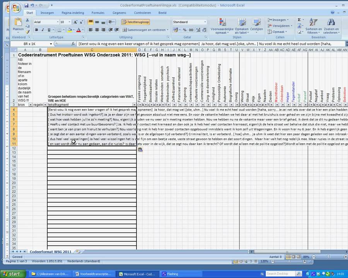
Task: Toggle the Tekstterugloop wrap text button
Action: [x=135, y=22]
